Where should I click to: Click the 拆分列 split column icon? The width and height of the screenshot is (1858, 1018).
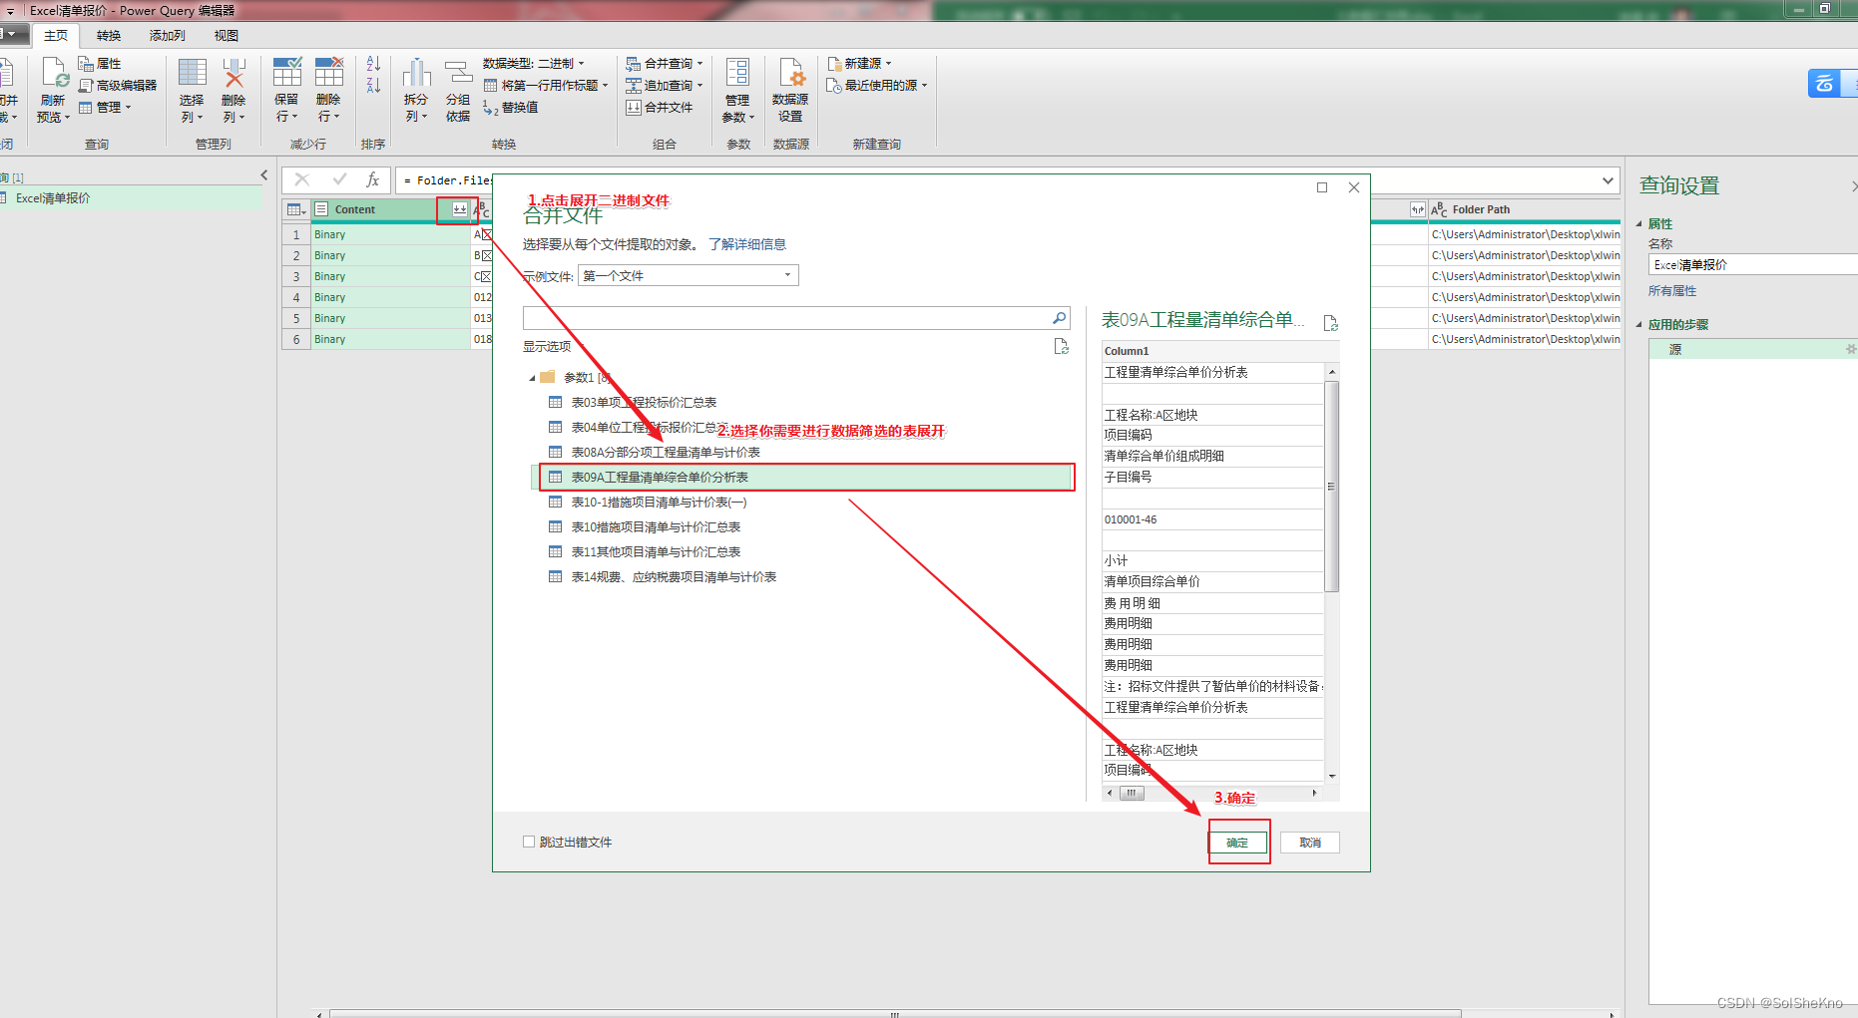pyautogui.click(x=416, y=73)
